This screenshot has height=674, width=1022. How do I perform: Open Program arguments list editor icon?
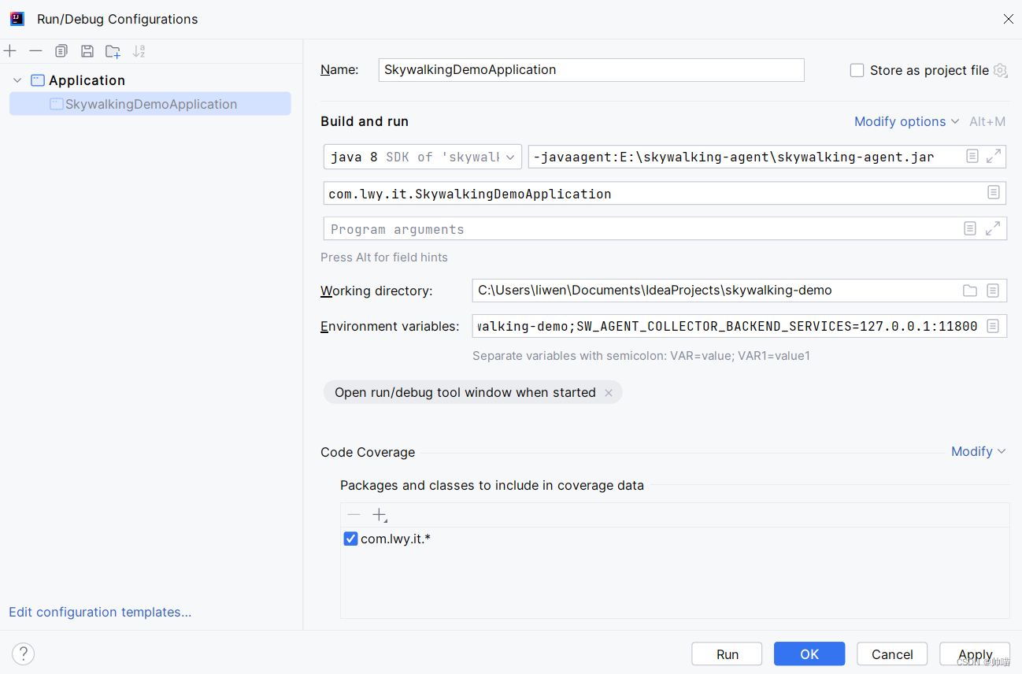click(x=970, y=228)
